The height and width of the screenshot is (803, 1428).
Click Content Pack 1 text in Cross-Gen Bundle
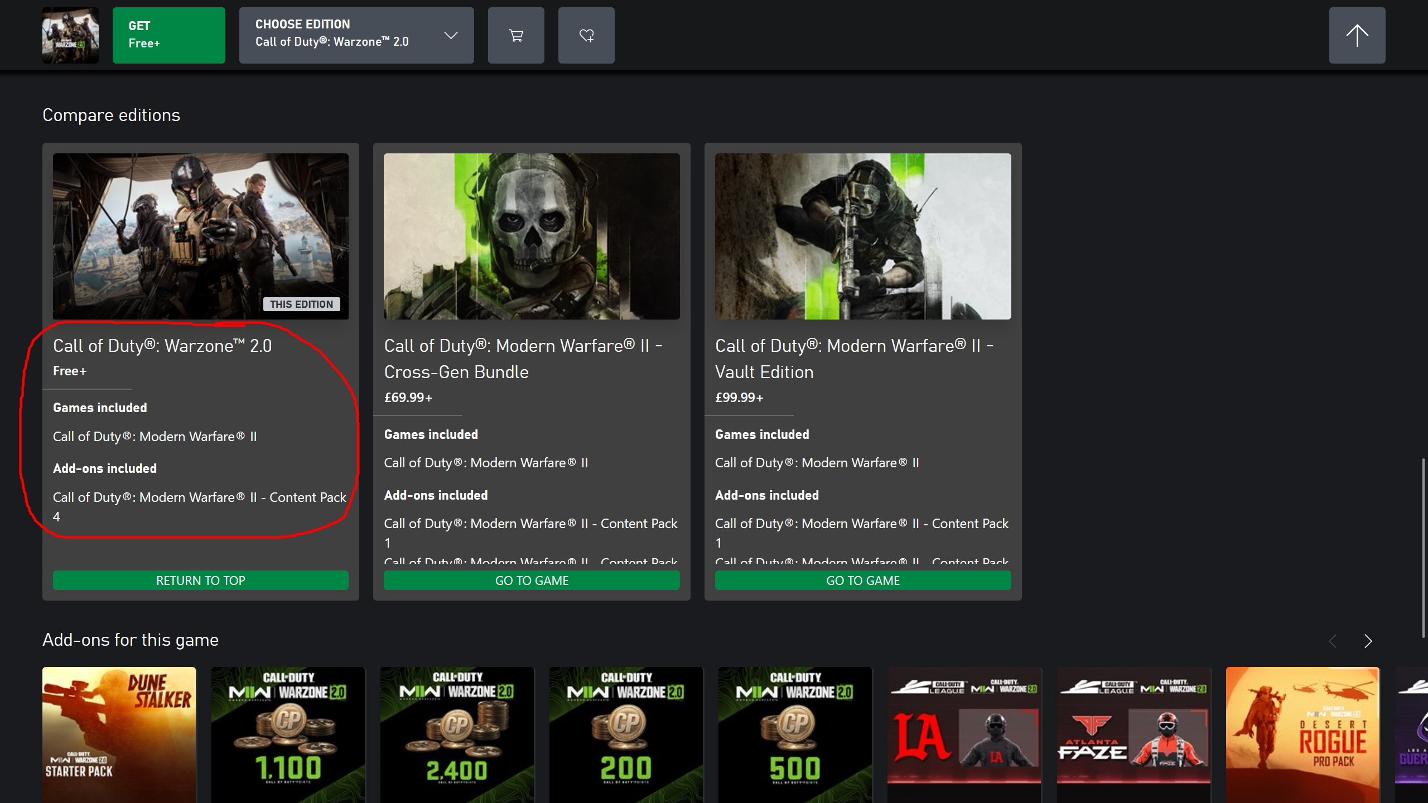pyautogui.click(x=530, y=533)
